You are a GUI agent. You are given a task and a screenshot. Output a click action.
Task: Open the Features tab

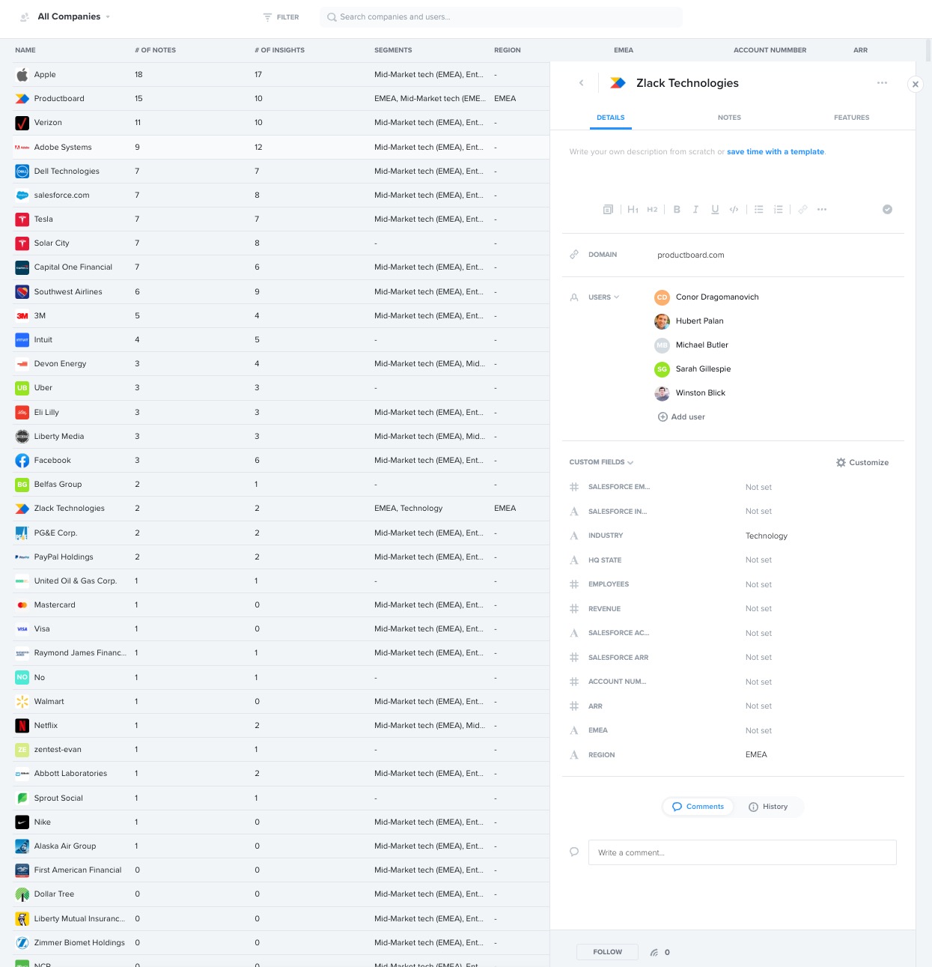tap(851, 118)
